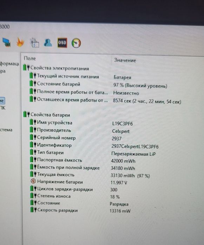This screenshot has height=245, width=204.
Task: Click battery icon beside Имя устройства
Action: click(33, 122)
